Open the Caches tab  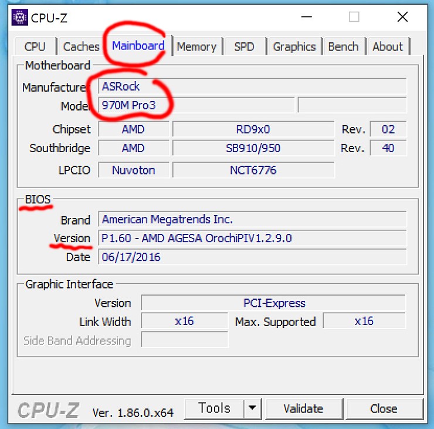(81, 46)
